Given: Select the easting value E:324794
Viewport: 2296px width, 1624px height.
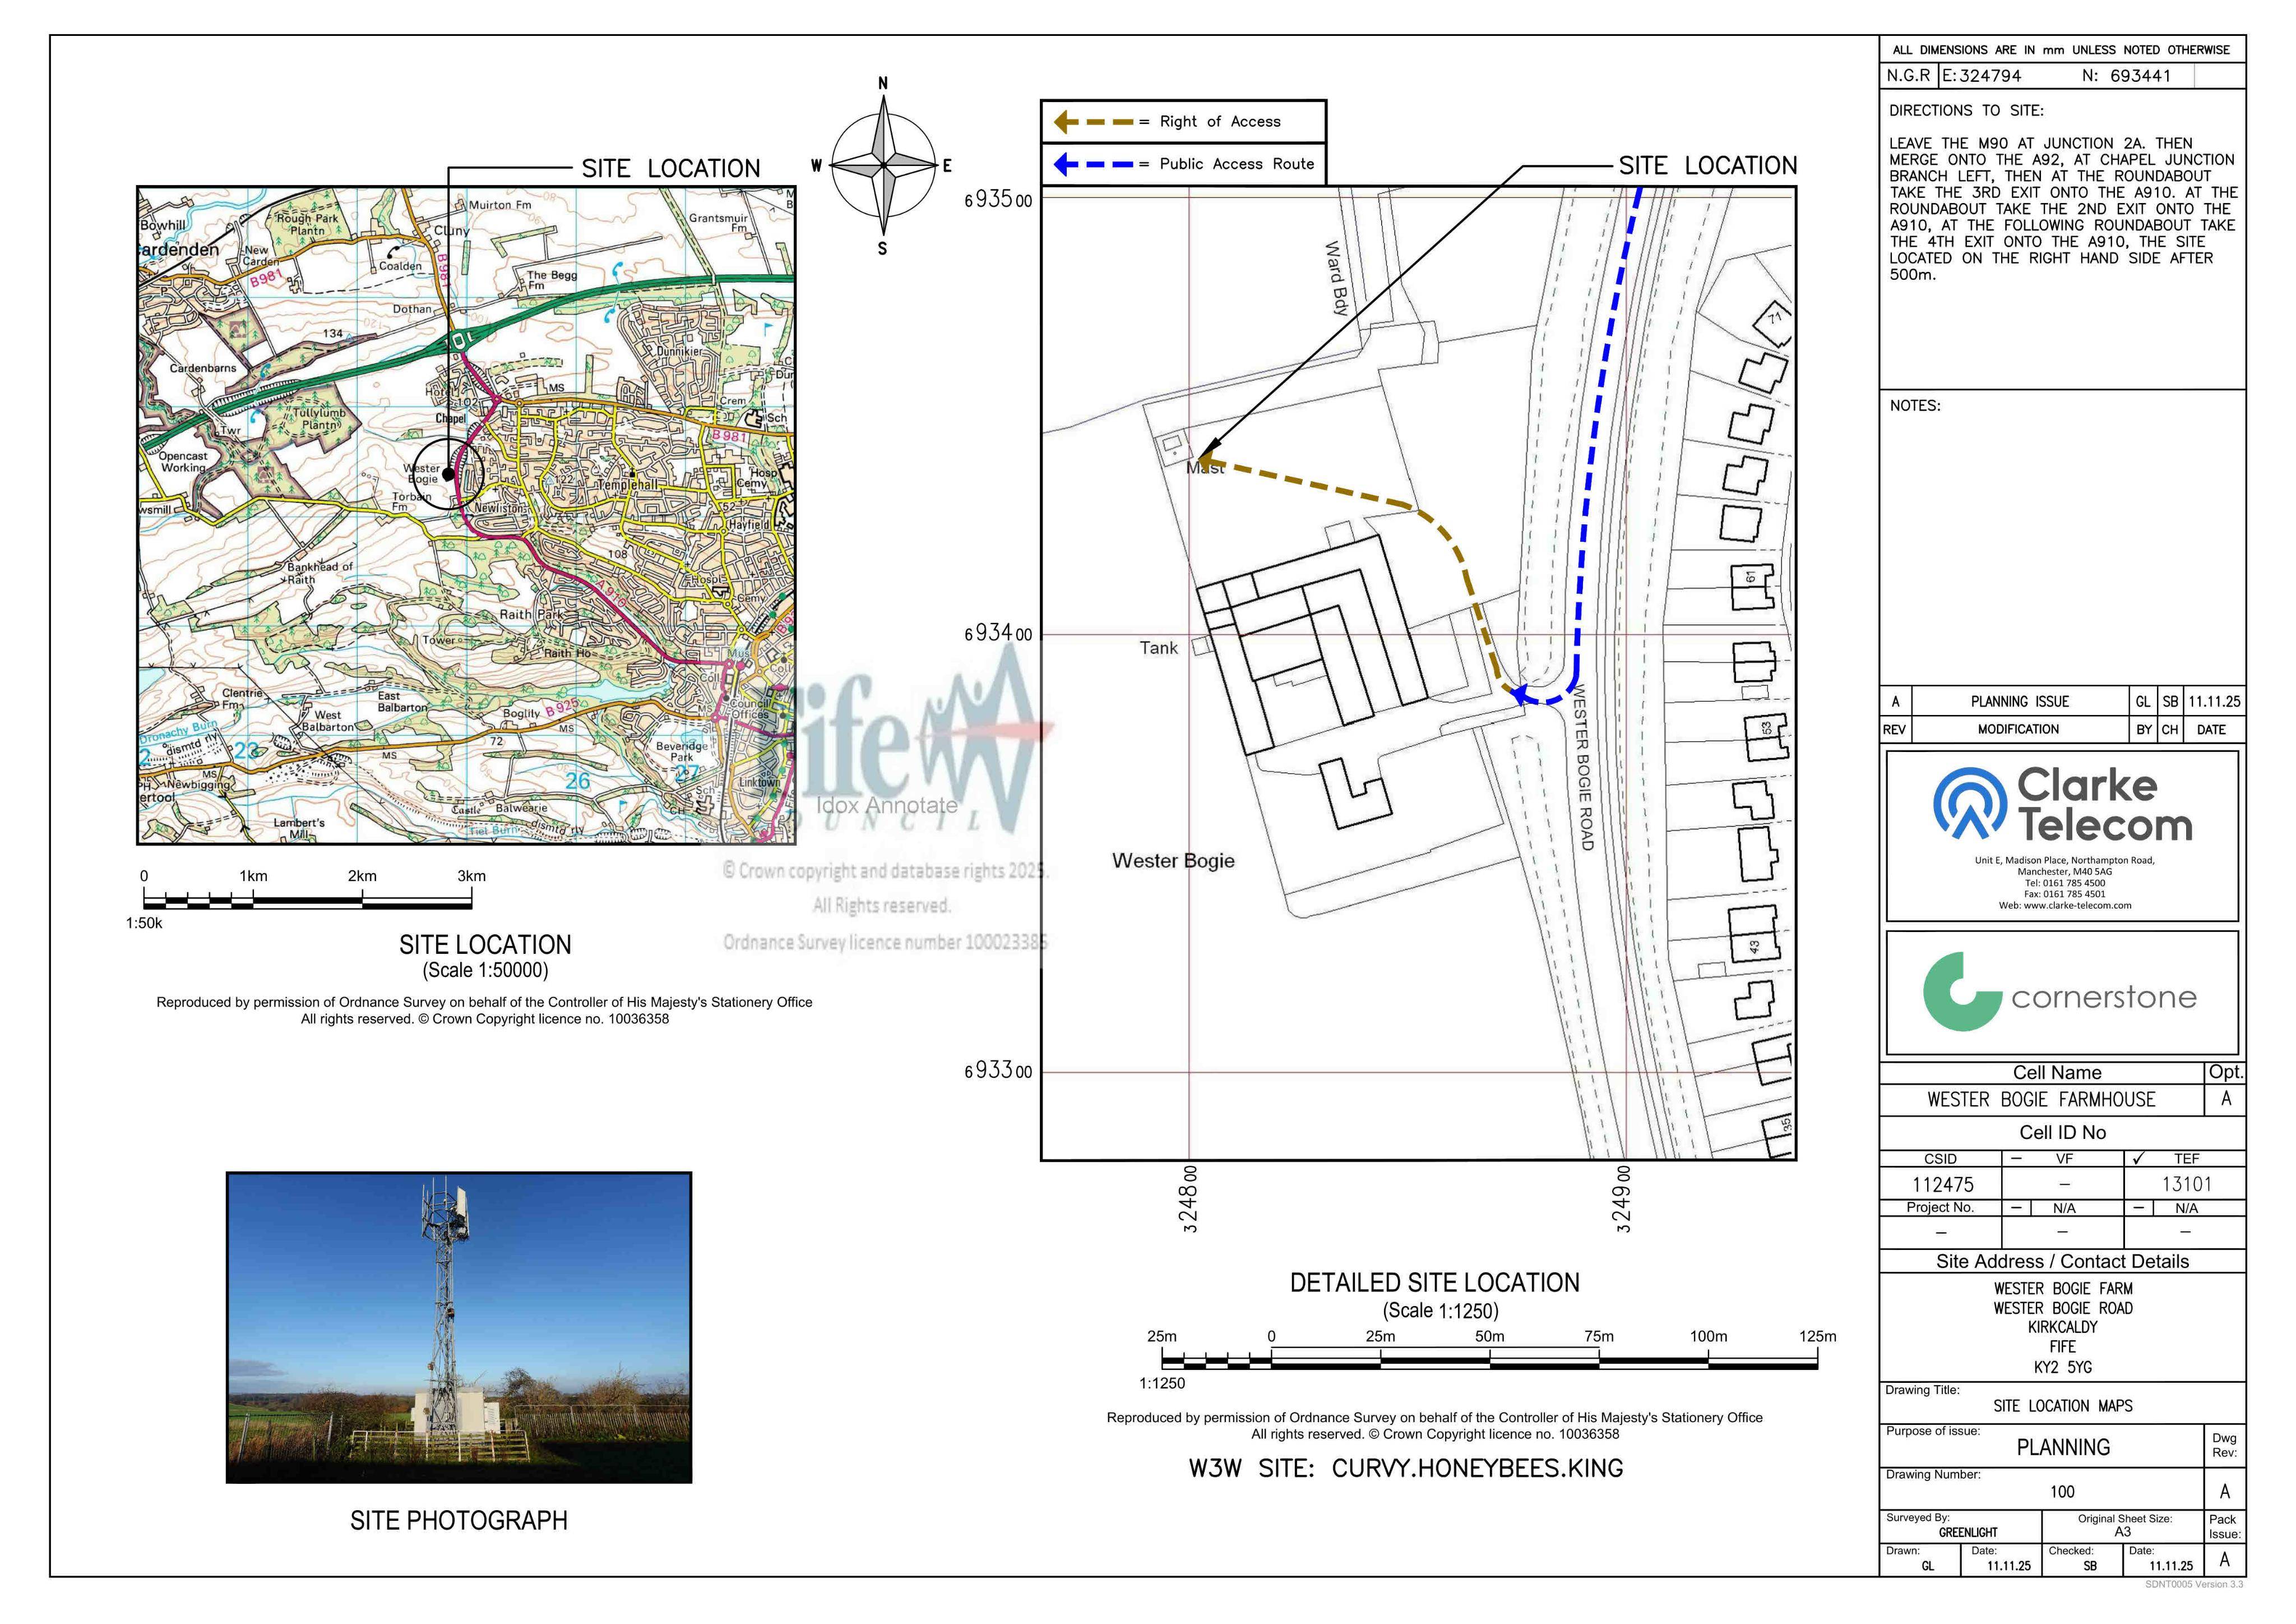Looking at the screenshot, I should click(1982, 76).
